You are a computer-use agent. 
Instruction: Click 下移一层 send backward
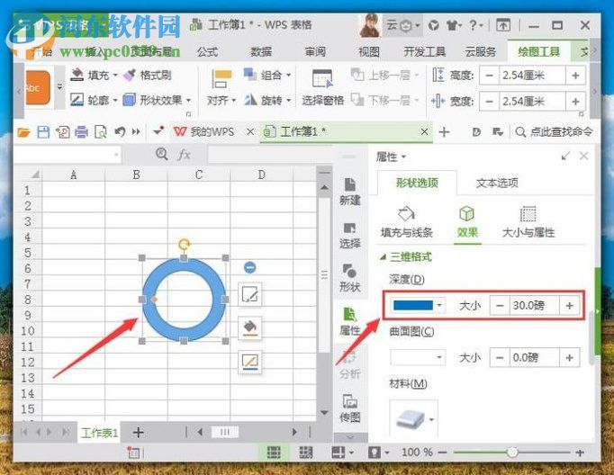[384, 101]
